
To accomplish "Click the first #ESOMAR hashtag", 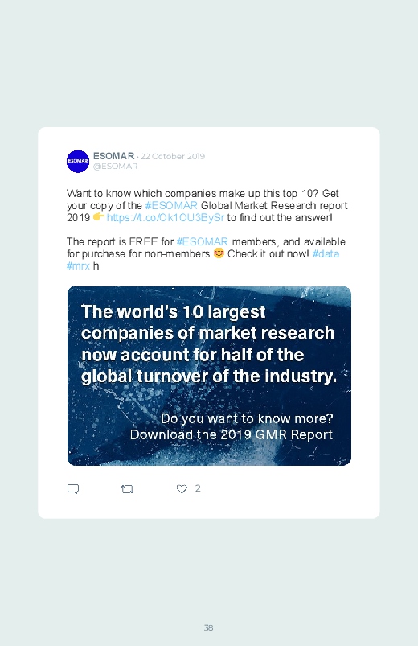I will pyautogui.click(x=171, y=205).
